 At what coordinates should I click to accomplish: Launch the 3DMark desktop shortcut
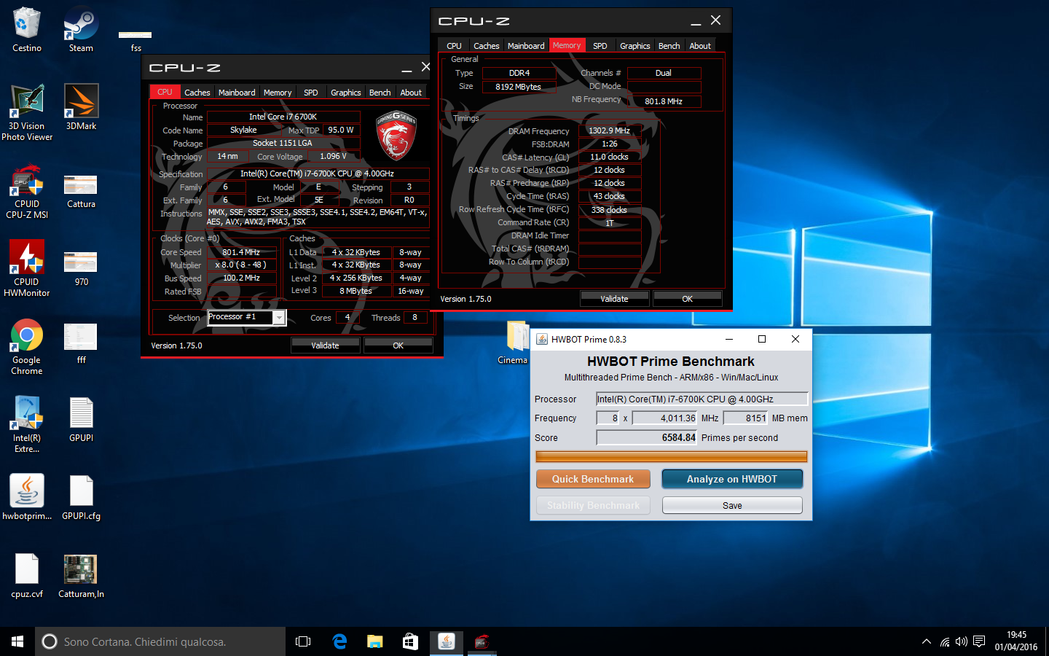81,108
